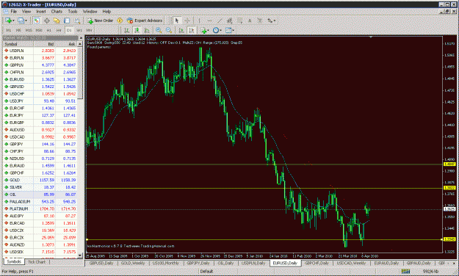Screen dimensions: 459x276
Task: Click Market Watch scroll-down arrow
Action: click(80, 255)
